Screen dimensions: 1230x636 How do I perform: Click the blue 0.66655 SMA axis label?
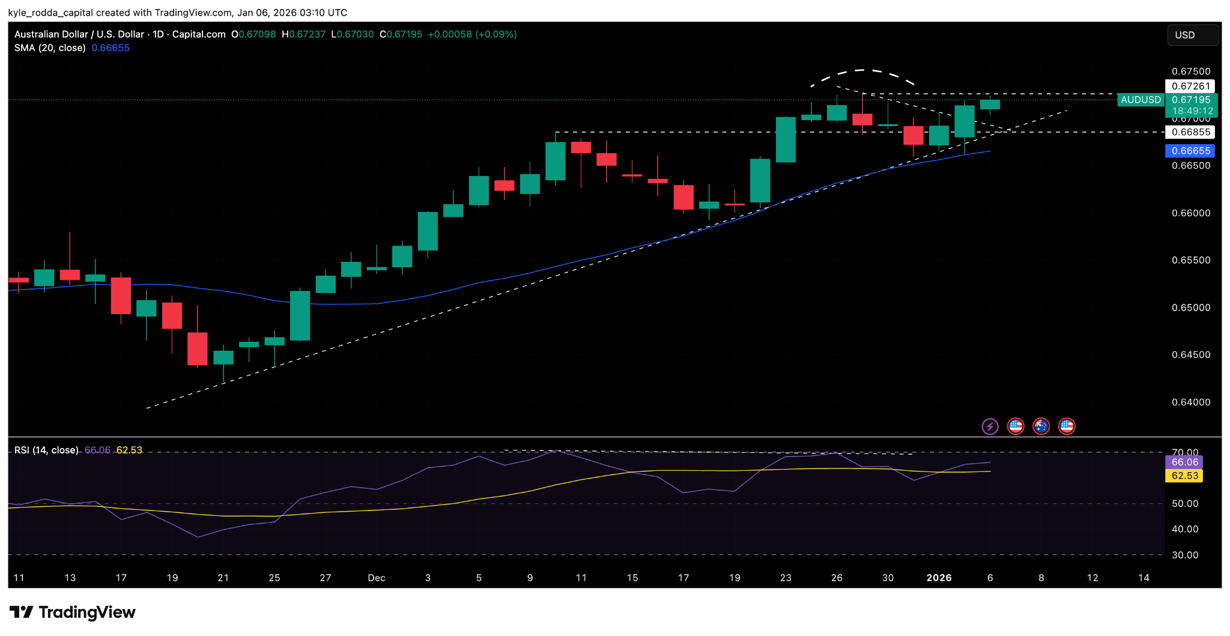[1190, 151]
